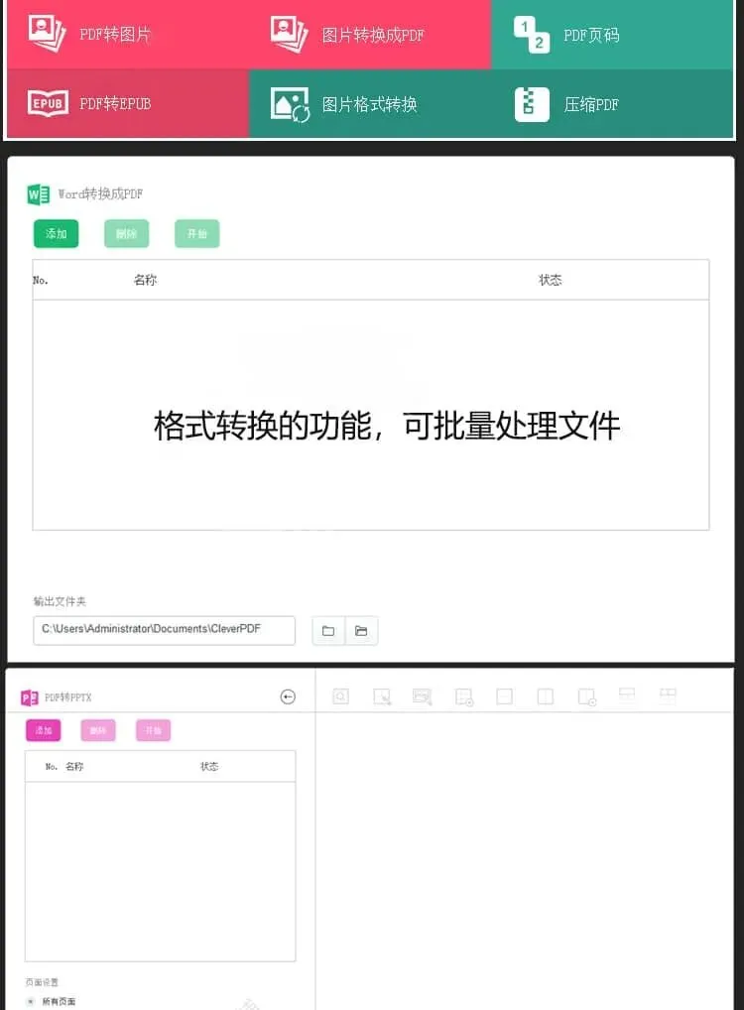This screenshot has width=744, height=1010.
Task: Select the 所有页面 radio button
Action: (x=31, y=1002)
